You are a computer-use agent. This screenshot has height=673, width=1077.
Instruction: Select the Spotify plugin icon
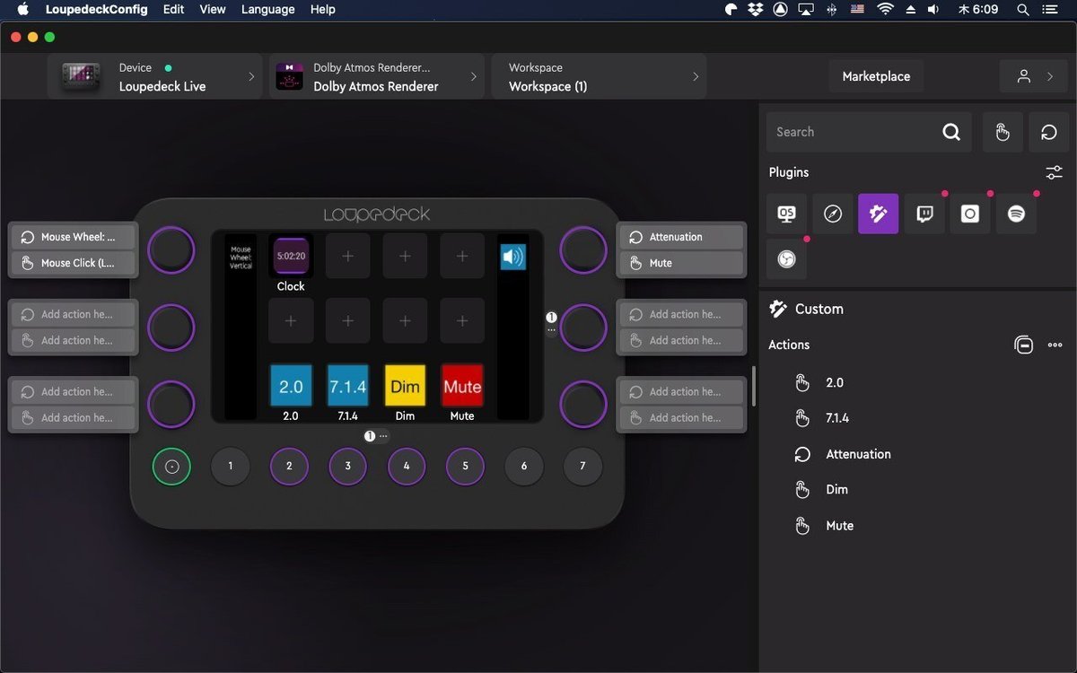coord(1016,214)
